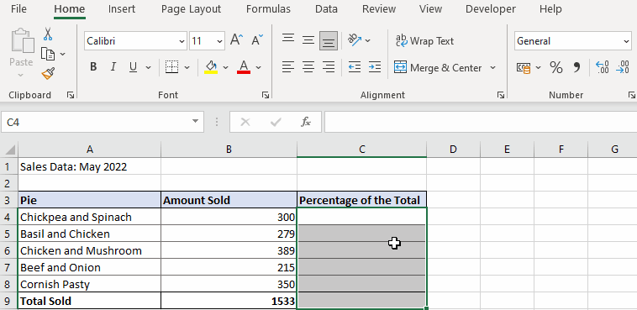Screen dimensions: 637x310
Task: Apply Comma Style format
Action: [576, 67]
